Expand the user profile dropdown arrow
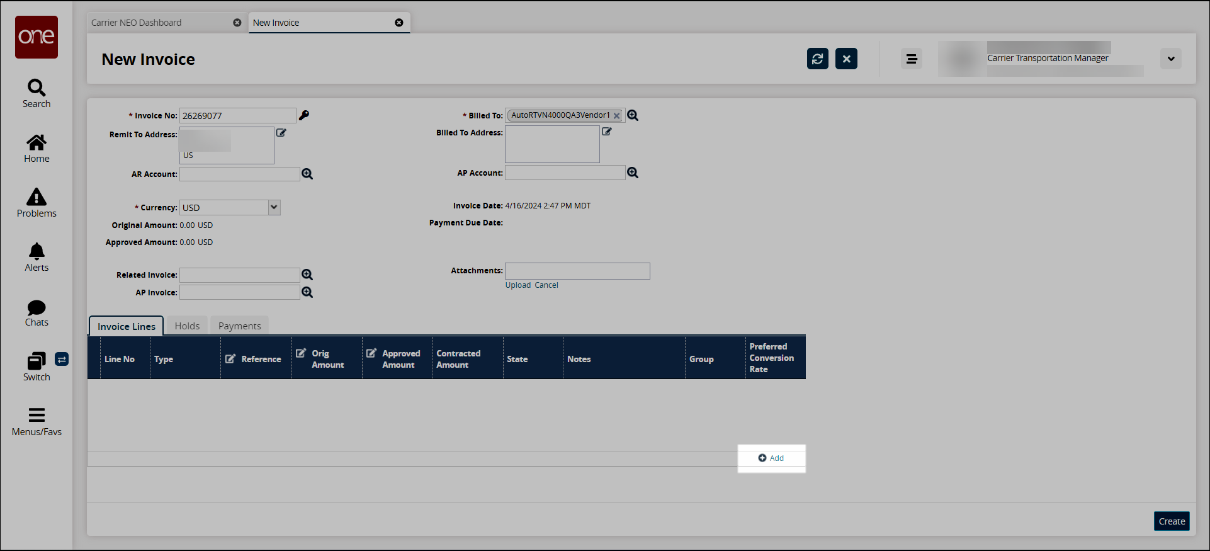The image size is (1210, 551). [1171, 59]
